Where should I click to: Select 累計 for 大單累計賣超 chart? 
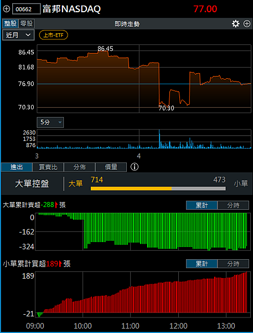[202, 205]
